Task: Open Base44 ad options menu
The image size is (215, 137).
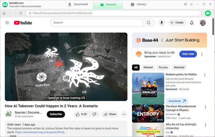Action: pyautogui.click(x=202, y=54)
